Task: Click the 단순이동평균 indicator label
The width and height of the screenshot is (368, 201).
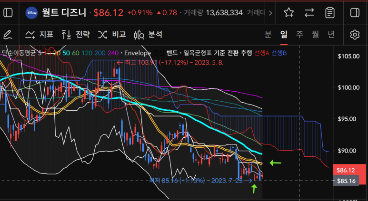Action: point(19,53)
